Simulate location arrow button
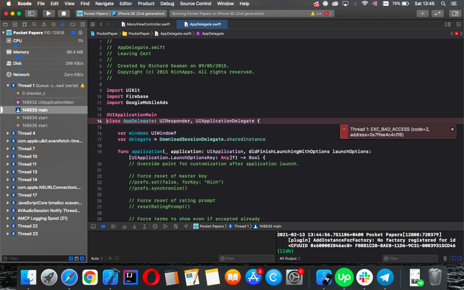 pos(186,226)
